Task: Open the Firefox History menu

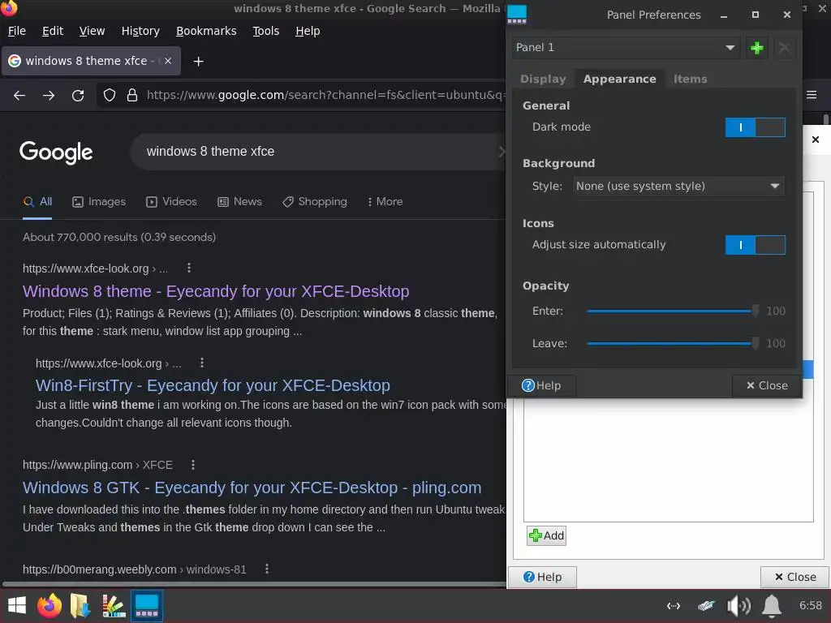Action: pyautogui.click(x=140, y=31)
